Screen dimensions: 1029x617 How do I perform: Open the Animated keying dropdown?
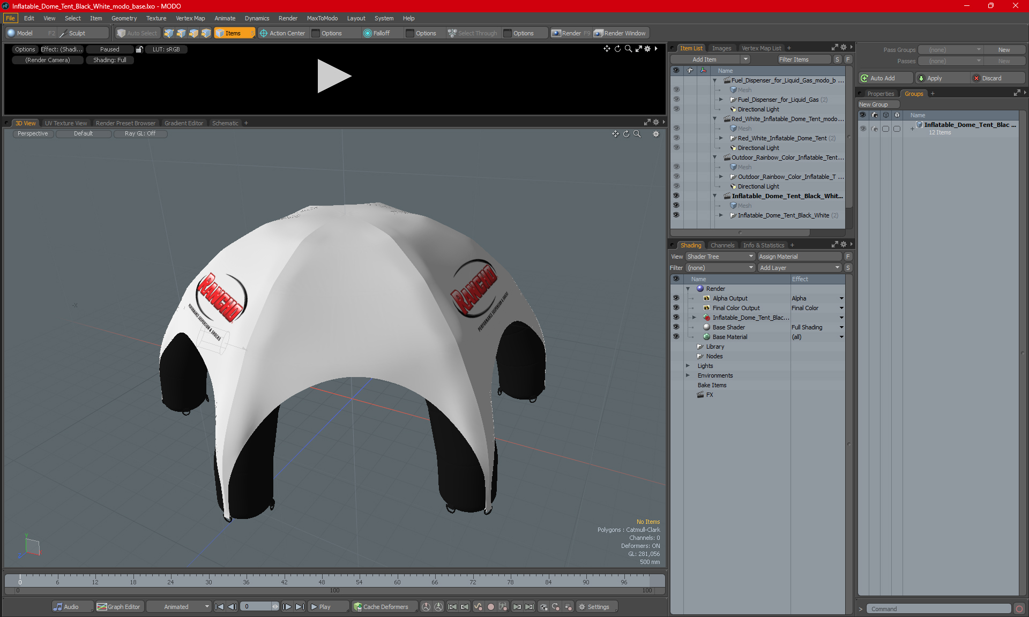pyautogui.click(x=179, y=607)
